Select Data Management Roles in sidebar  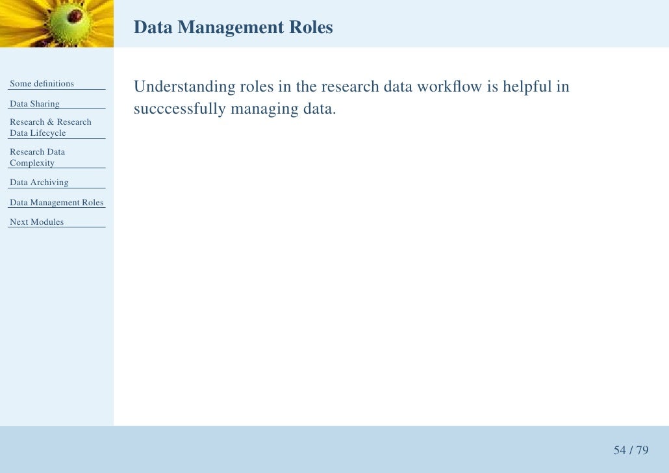tap(57, 202)
